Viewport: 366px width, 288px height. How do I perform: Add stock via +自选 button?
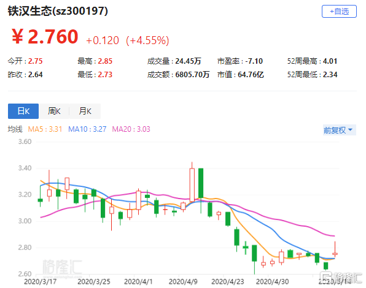(x=339, y=11)
